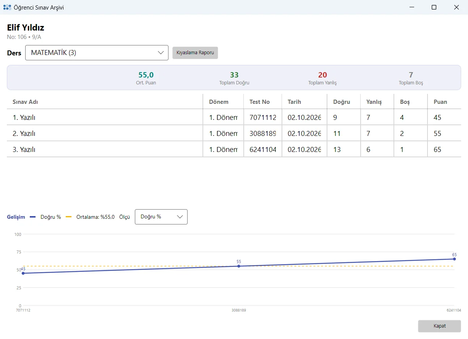The height and width of the screenshot is (339, 468).
Task: Select the 3. Yazılı exam row name
Action: [x=24, y=150]
